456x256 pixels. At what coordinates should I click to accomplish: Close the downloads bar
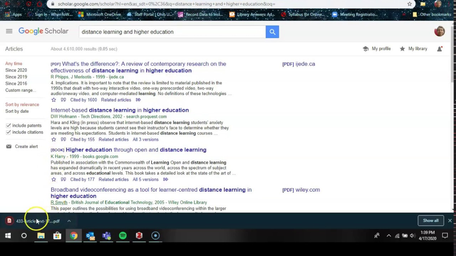tap(450, 221)
